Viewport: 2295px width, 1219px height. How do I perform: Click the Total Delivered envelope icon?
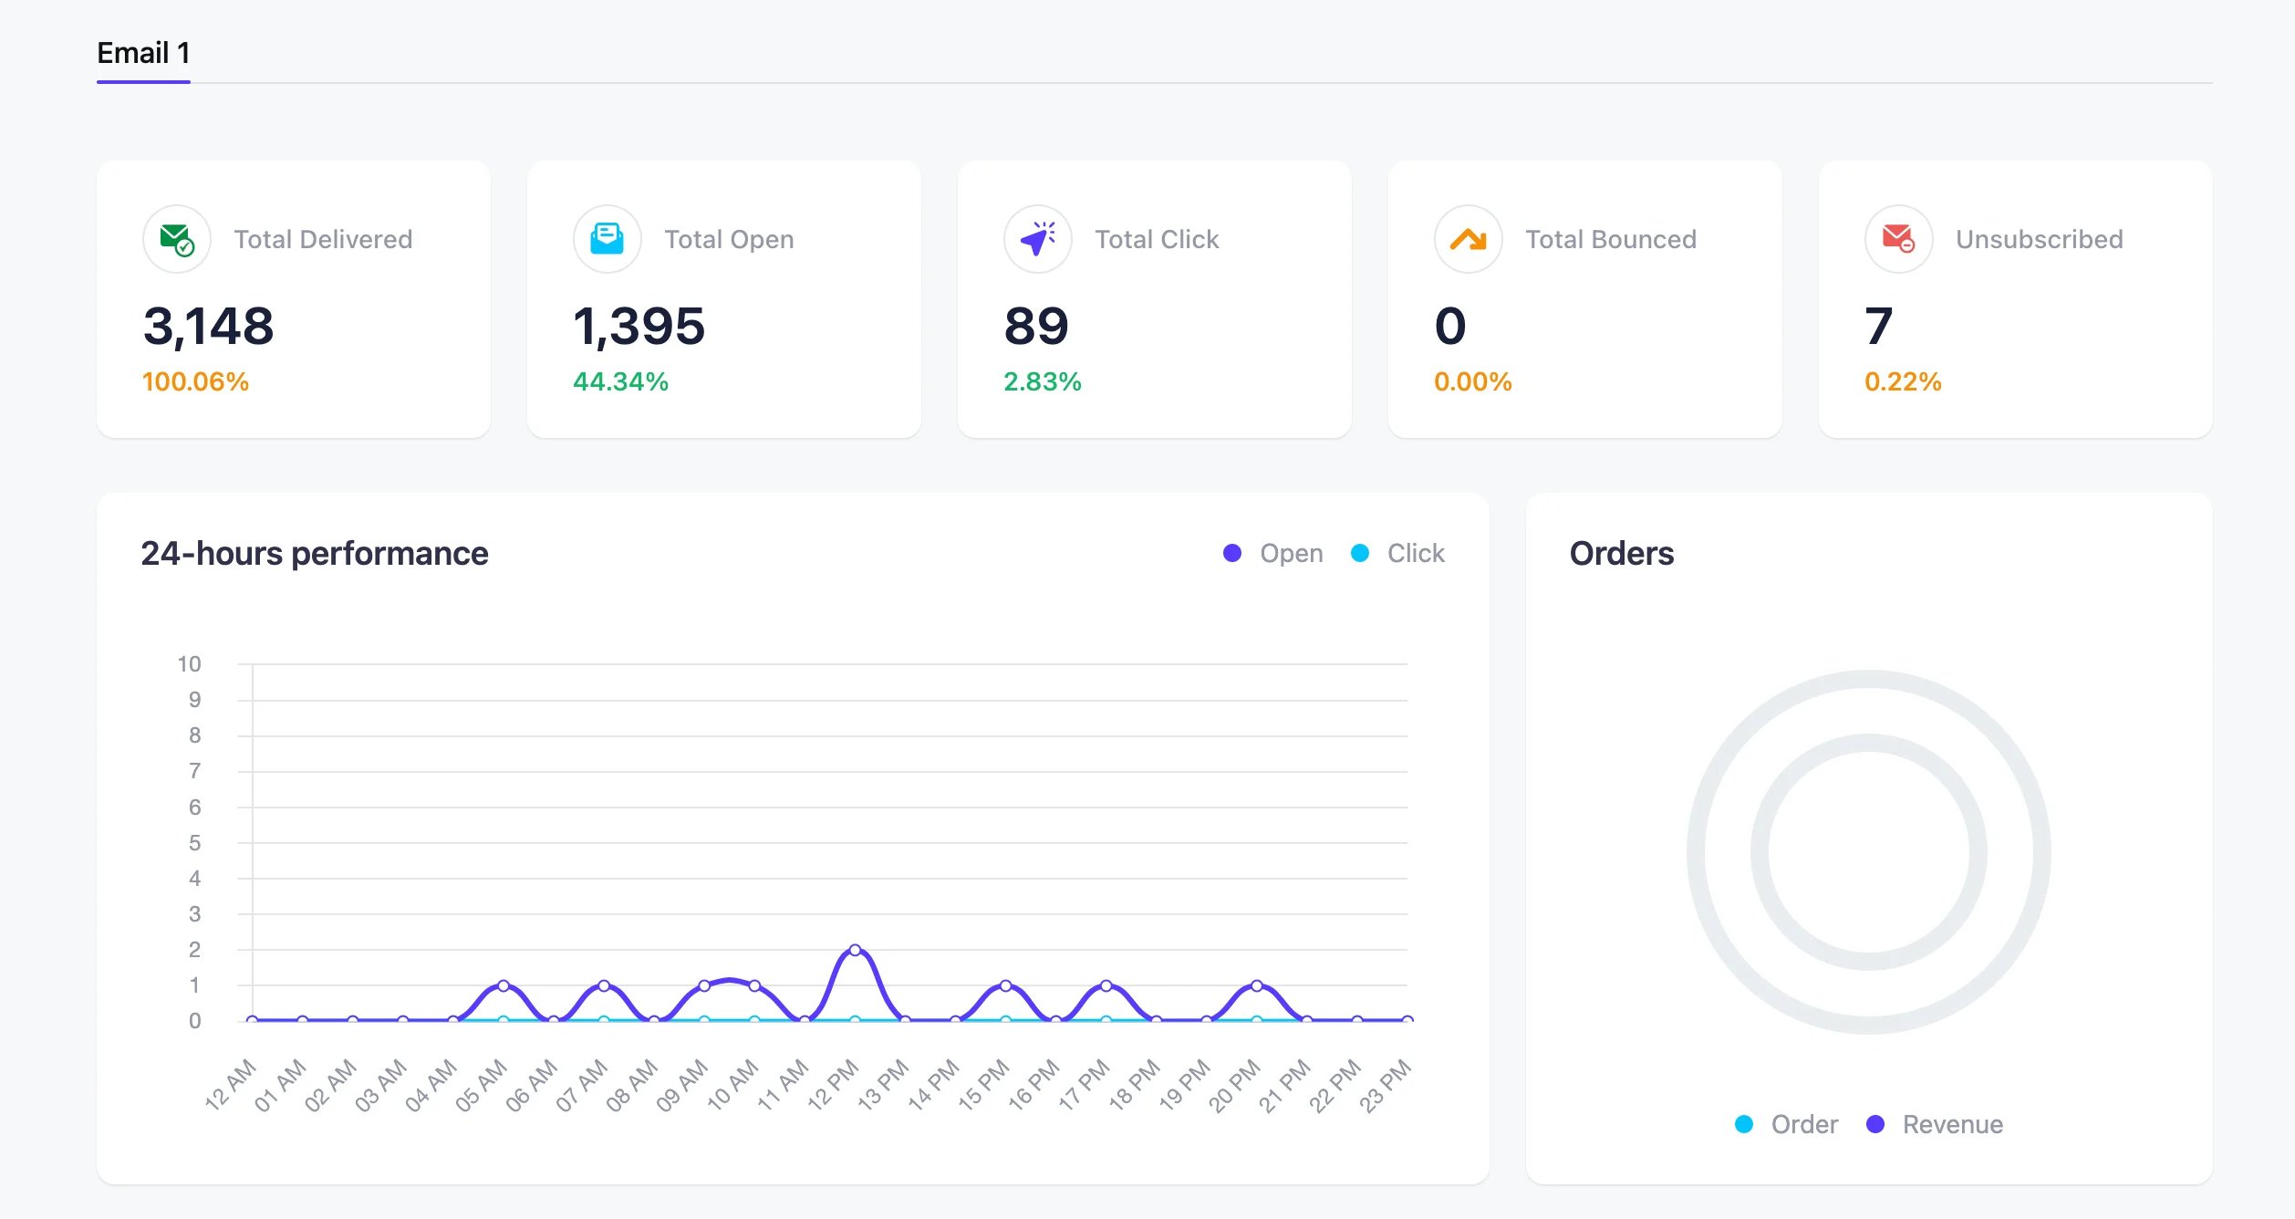[x=177, y=239]
